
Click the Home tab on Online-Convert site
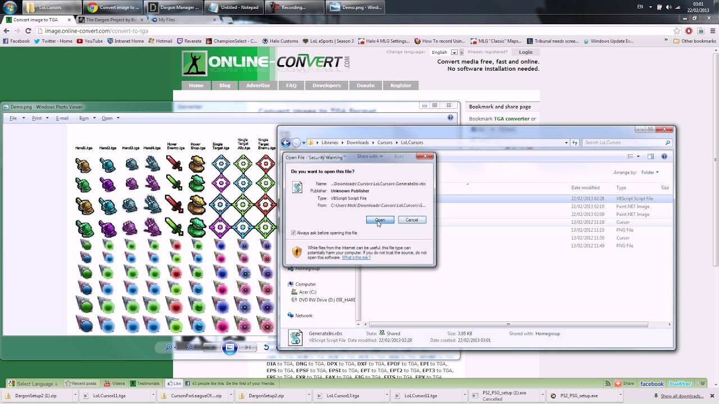[x=196, y=85]
